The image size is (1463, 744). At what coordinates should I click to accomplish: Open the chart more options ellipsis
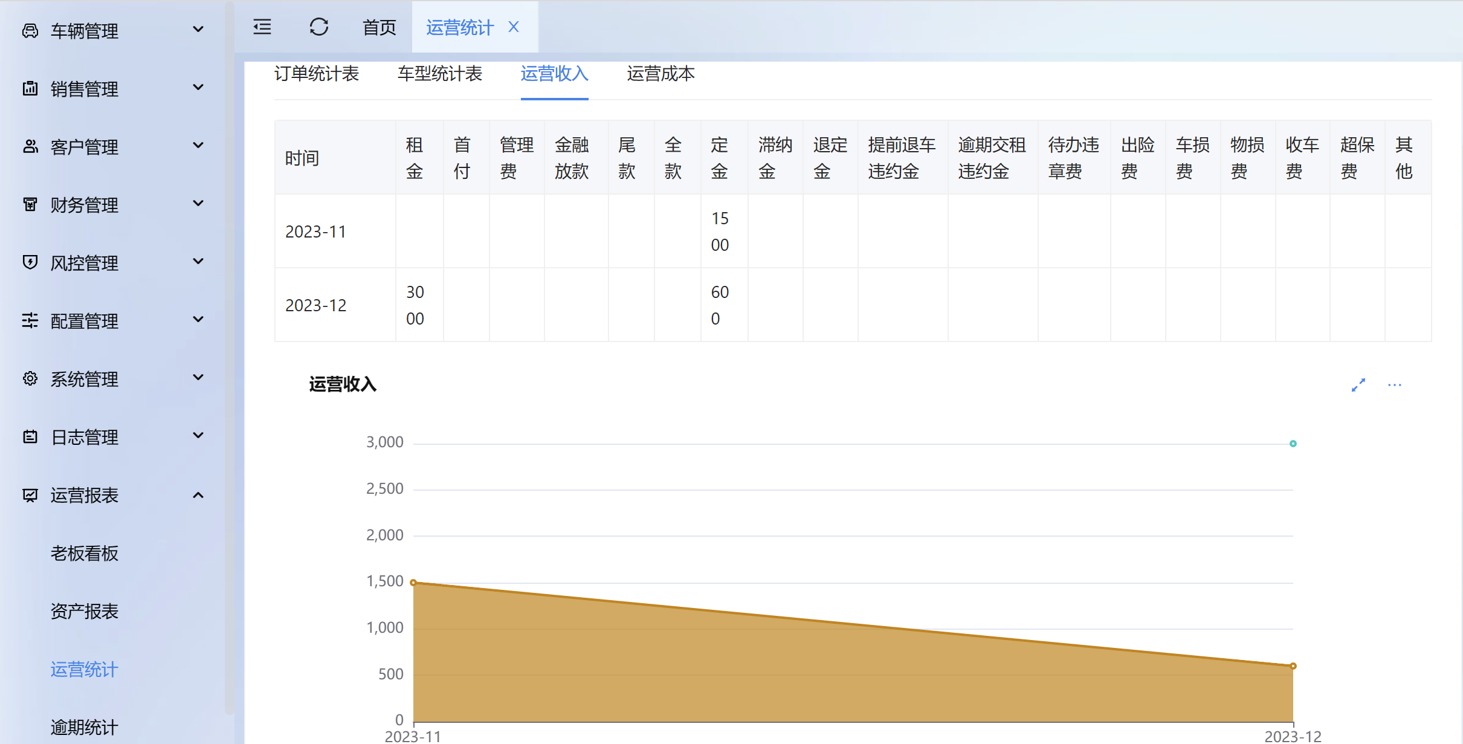(x=1394, y=385)
